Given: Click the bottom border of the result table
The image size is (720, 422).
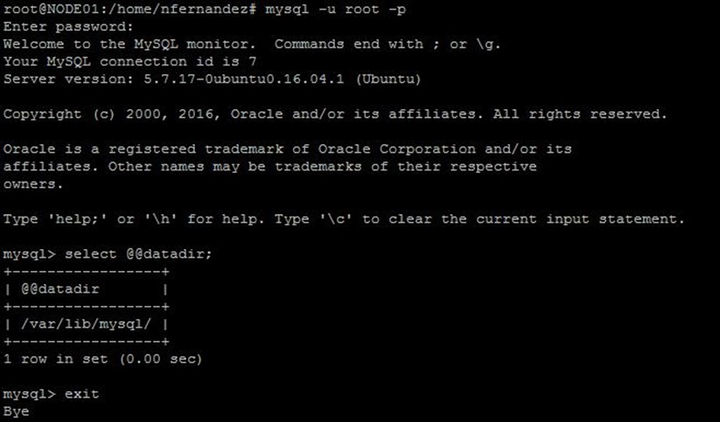Looking at the screenshot, I should click(86, 342).
